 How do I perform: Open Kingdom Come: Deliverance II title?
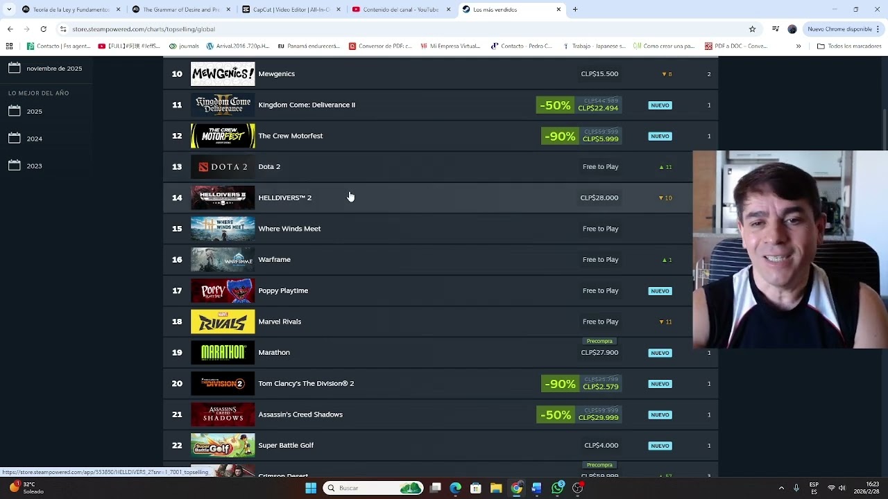point(307,105)
